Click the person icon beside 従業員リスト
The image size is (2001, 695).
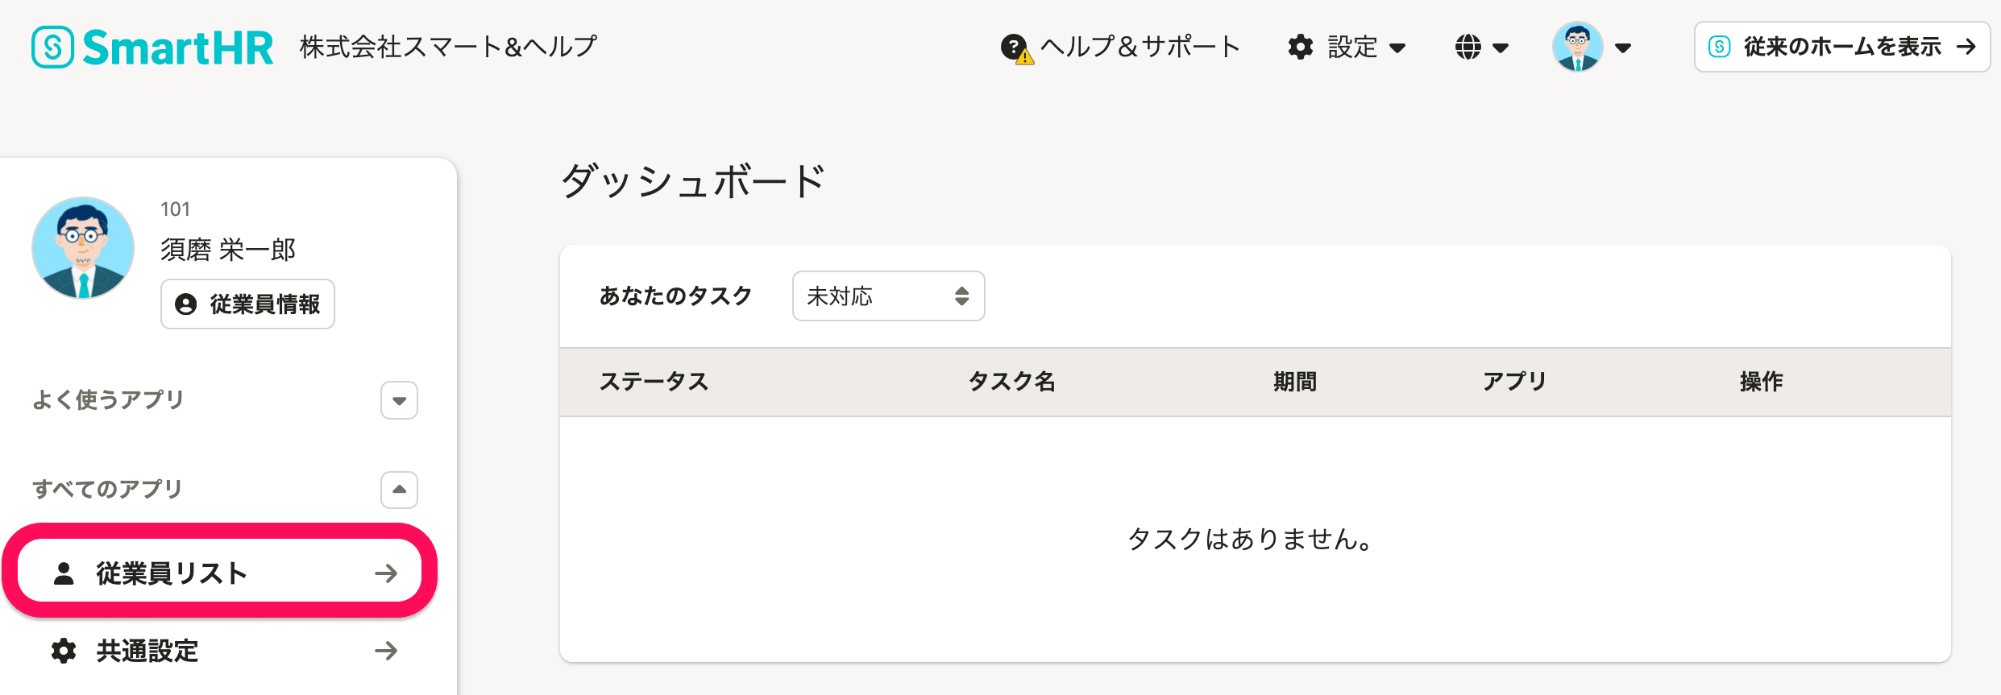[64, 573]
